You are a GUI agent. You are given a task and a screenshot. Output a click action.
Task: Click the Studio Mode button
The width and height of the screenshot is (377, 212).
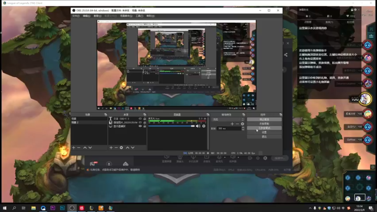(x=264, y=128)
